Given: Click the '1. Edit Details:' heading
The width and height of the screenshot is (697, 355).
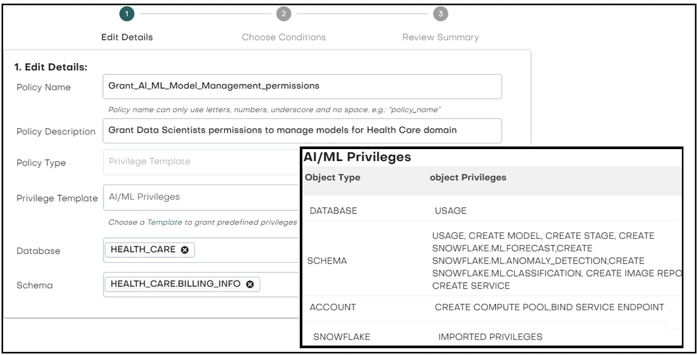Looking at the screenshot, I should [51, 67].
